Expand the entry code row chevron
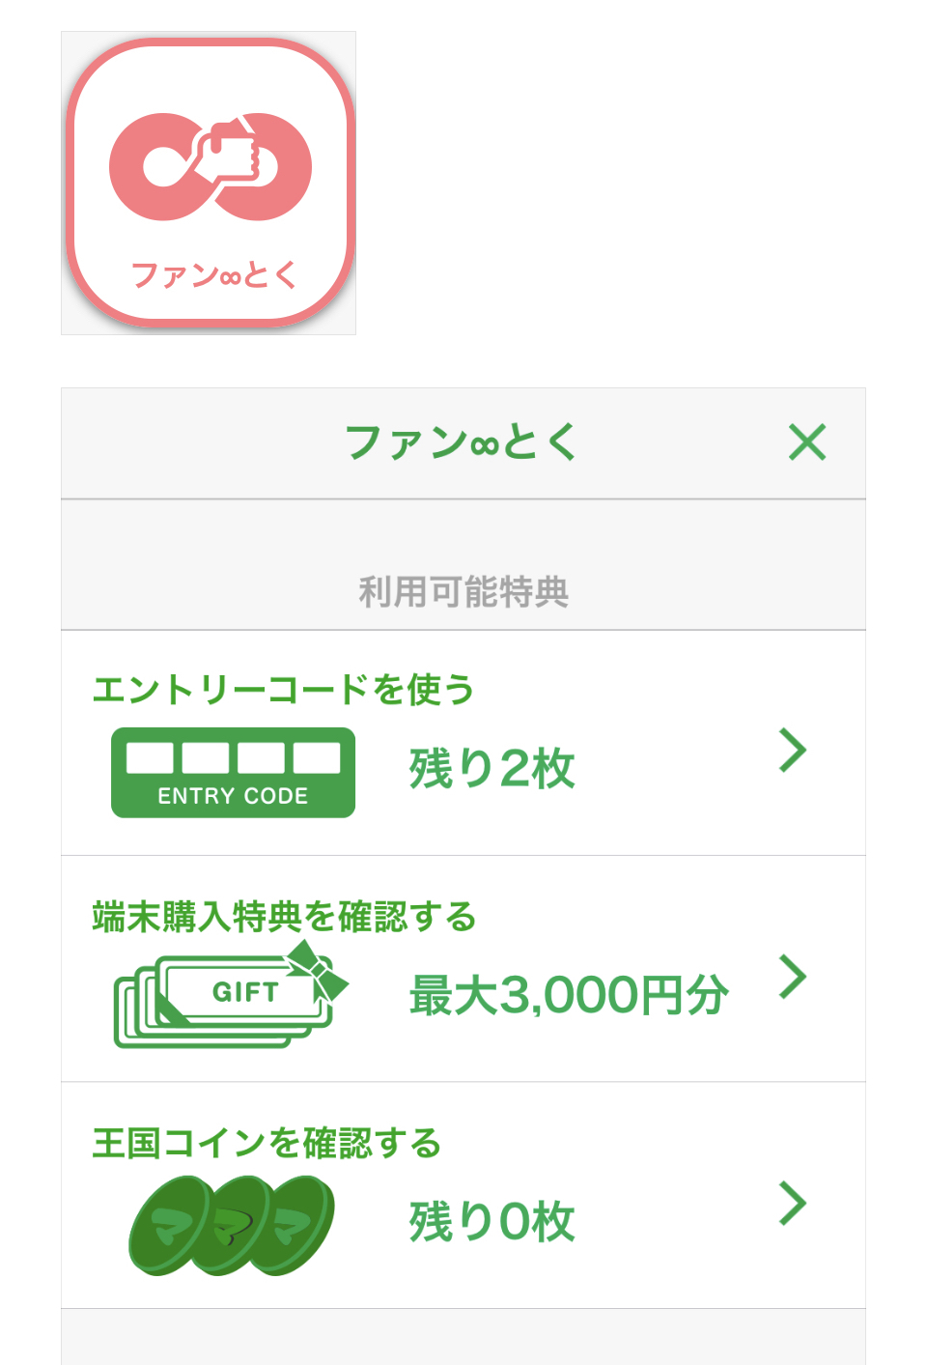This screenshot has width=927, height=1365. tap(793, 750)
